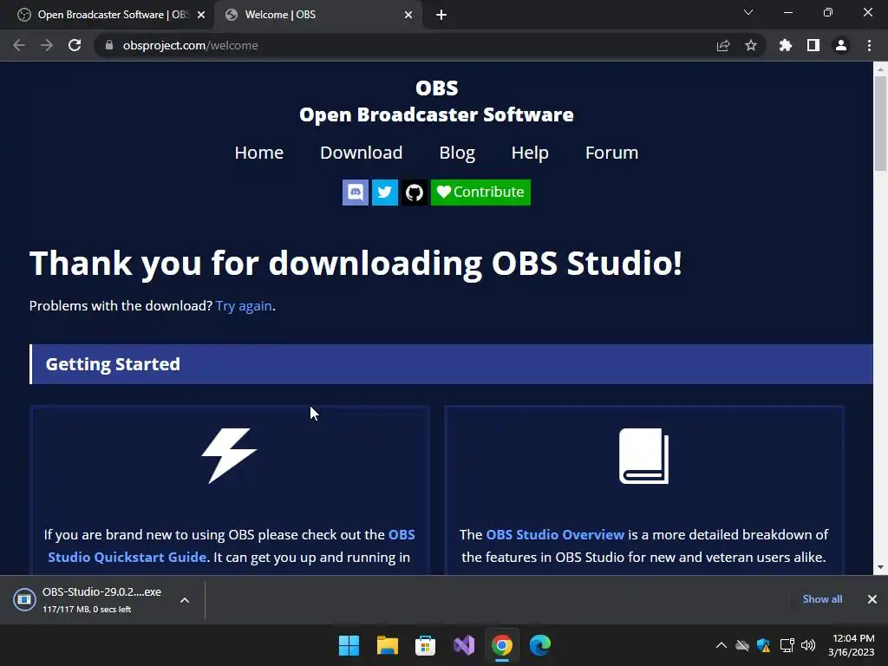This screenshot has width=888, height=666.
Task: Open the OBS Discord server icon
Action: pyautogui.click(x=355, y=192)
